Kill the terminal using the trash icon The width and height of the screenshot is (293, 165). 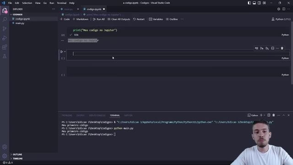coord(274,115)
